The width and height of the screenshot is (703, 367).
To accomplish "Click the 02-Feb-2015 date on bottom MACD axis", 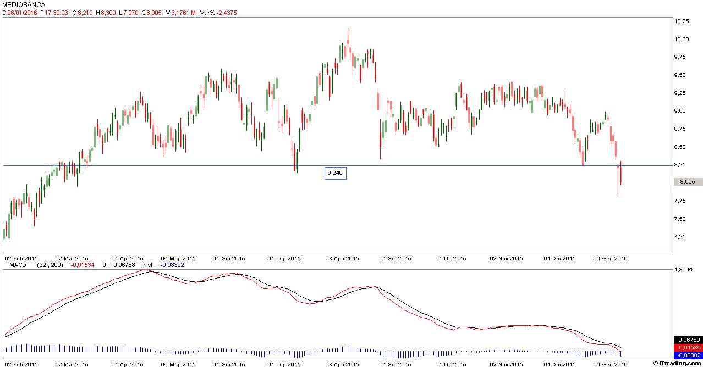I will (x=21, y=364).
